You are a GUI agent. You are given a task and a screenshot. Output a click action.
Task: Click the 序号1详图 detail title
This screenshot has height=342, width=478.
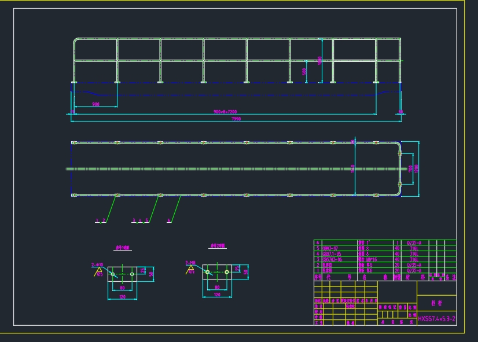pyautogui.click(x=123, y=248)
